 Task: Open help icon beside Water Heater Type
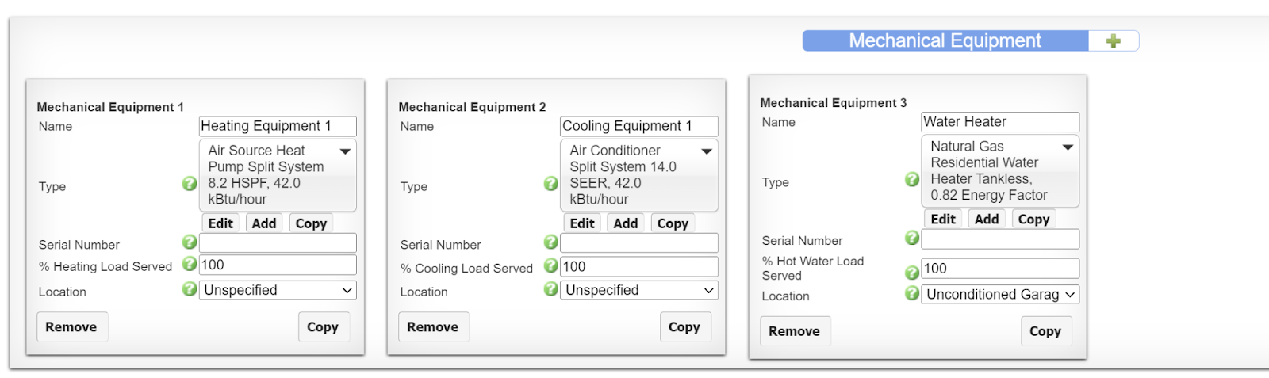912,180
